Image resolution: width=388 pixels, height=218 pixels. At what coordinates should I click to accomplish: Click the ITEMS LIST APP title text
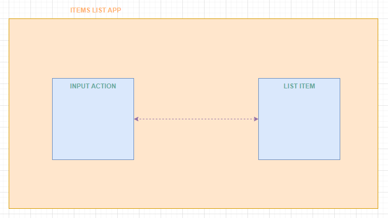coord(96,10)
